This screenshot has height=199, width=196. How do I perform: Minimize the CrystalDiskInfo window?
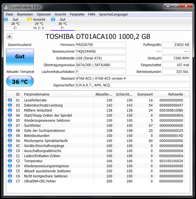tap(168, 6)
